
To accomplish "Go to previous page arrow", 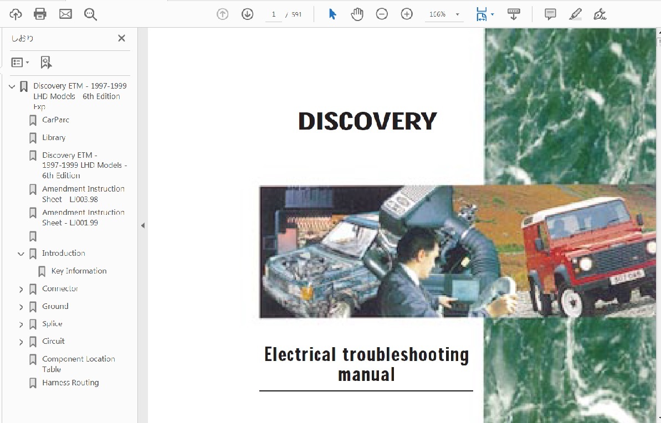I will pyautogui.click(x=223, y=14).
